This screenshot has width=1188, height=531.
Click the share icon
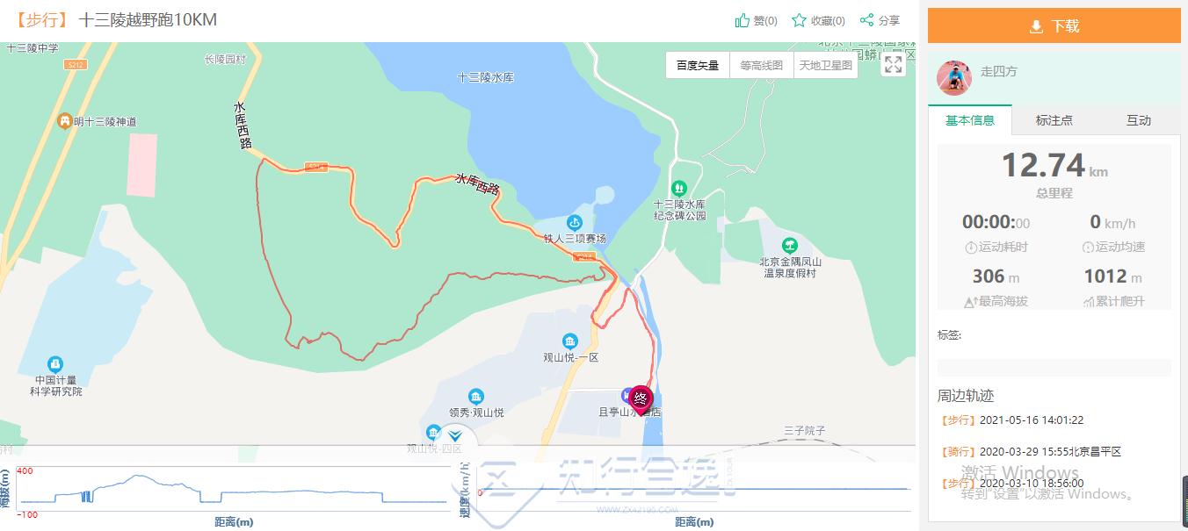click(866, 20)
